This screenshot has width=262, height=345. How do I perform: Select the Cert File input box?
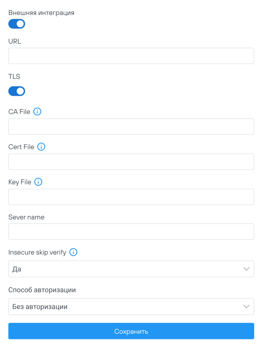pos(131,162)
